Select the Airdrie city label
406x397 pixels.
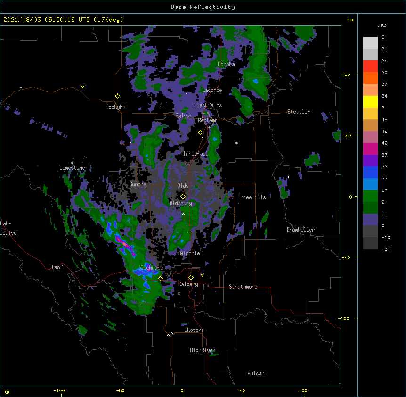[x=190, y=253]
